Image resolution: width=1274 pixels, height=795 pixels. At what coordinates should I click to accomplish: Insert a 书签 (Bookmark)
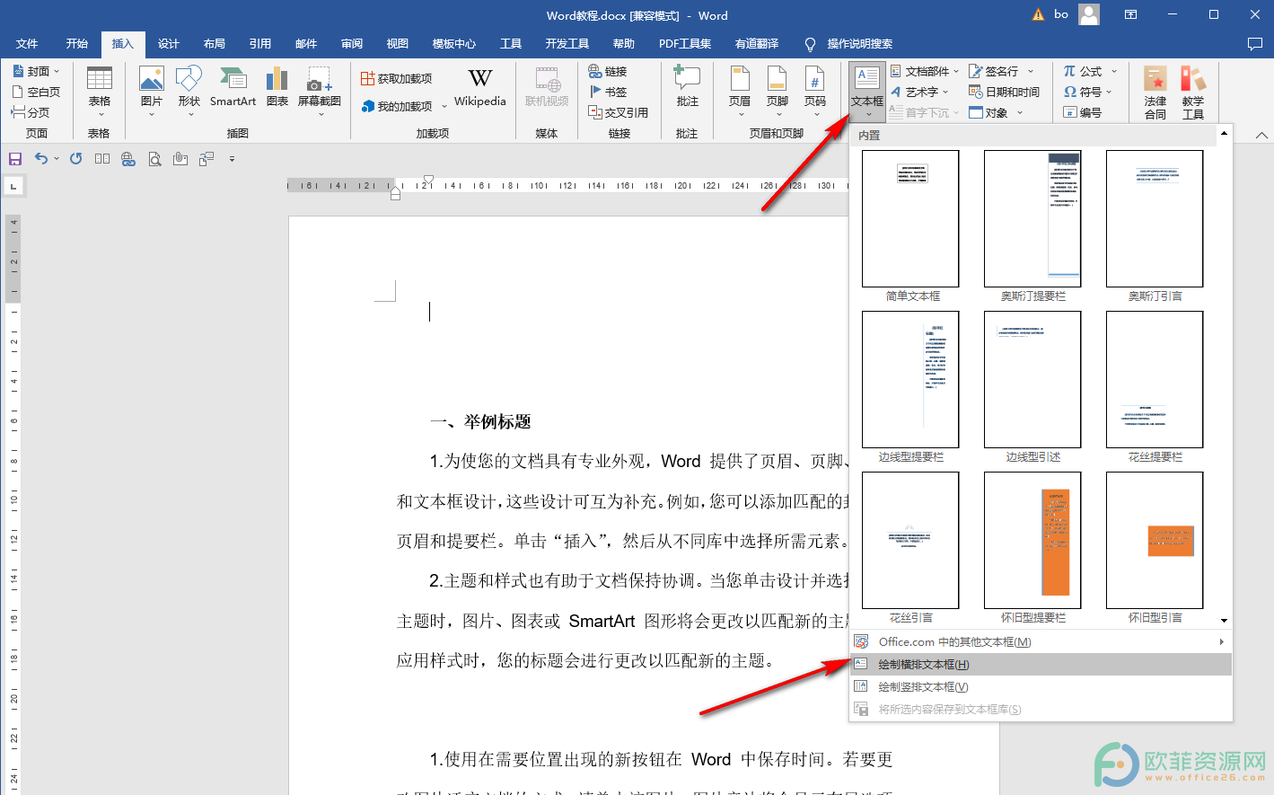click(608, 92)
